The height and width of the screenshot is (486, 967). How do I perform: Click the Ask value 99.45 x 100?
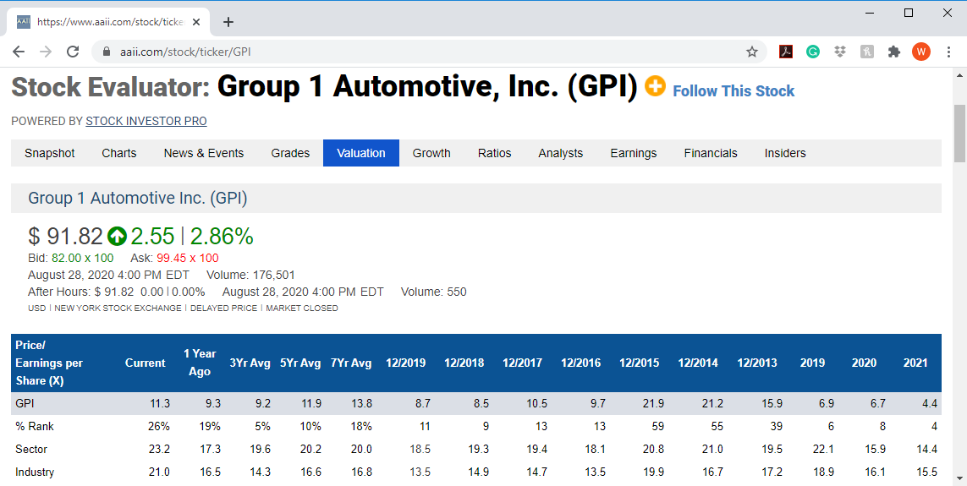click(x=188, y=258)
